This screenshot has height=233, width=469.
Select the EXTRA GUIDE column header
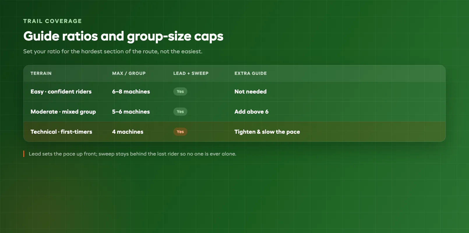(x=251, y=73)
